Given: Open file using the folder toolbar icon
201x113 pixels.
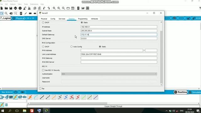Looking at the screenshot, I should click(x=6, y=8).
